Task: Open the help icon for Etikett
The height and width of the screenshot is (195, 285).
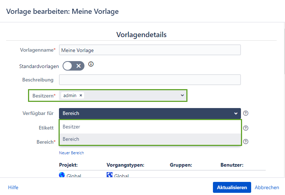Action: [x=246, y=128]
